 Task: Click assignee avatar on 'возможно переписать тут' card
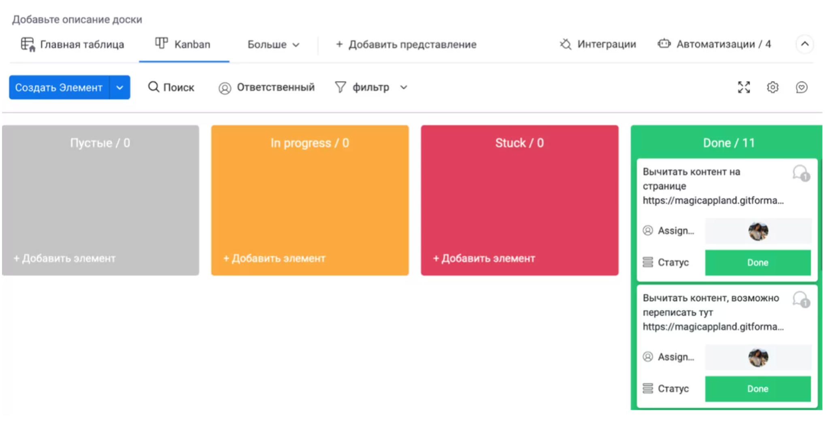click(x=758, y=357)
